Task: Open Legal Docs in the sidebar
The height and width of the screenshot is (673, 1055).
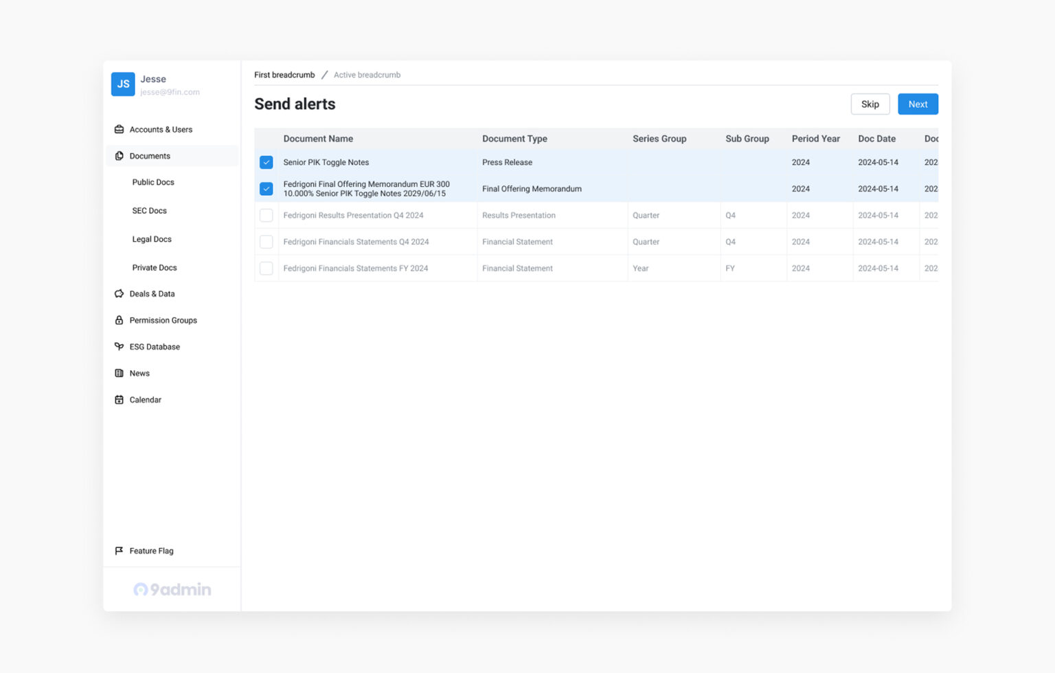Action: coord(152,240)
